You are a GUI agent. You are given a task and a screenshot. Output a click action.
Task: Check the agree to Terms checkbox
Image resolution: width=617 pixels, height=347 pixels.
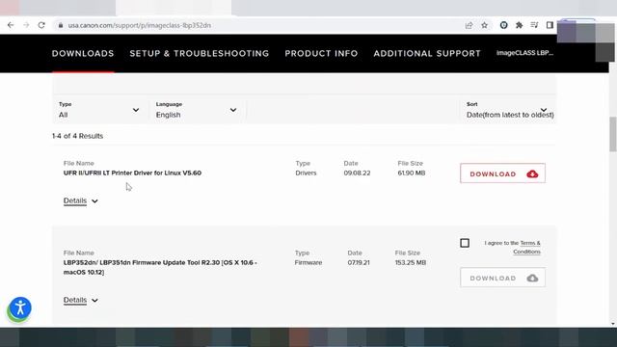465,243
